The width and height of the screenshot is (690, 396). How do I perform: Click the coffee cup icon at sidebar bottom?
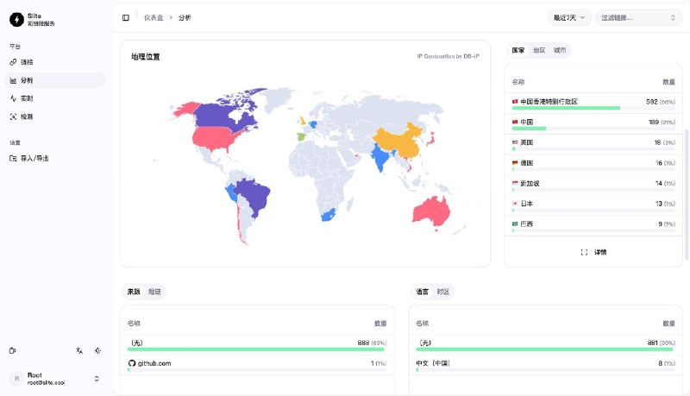point(12,350)
